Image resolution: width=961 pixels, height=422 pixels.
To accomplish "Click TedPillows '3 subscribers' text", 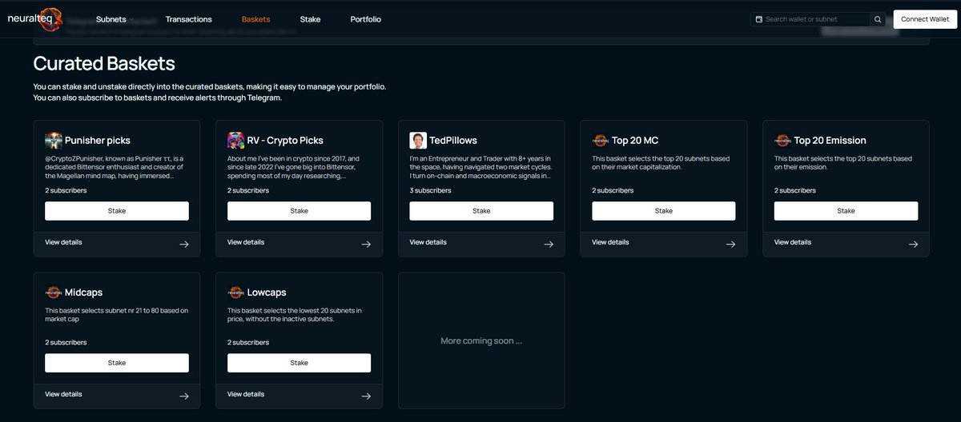I will (430, 191).
